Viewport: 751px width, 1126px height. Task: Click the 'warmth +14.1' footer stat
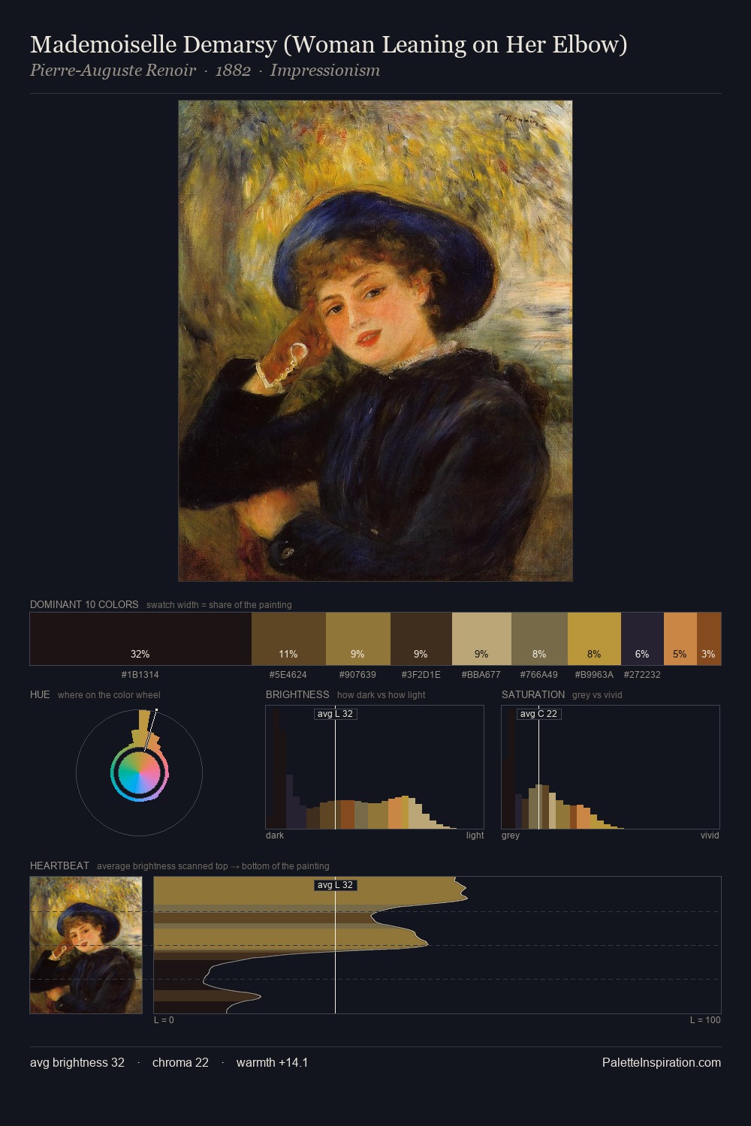coord(273,1062)
